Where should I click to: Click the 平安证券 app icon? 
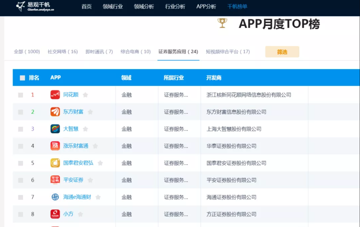(x=55, y=180)
